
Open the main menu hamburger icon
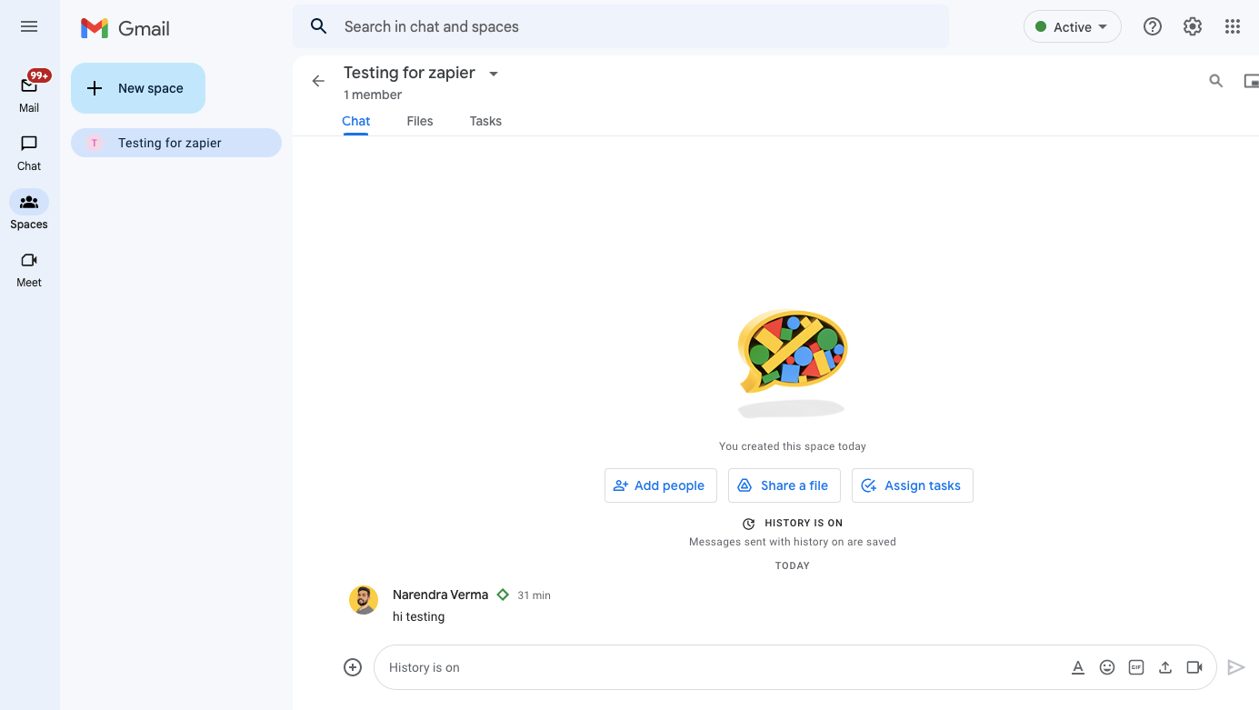29,26
